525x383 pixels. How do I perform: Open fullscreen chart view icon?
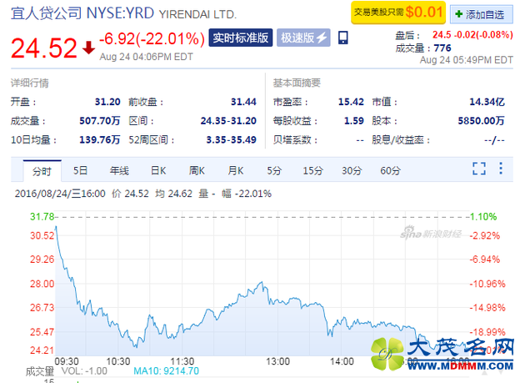479,169
